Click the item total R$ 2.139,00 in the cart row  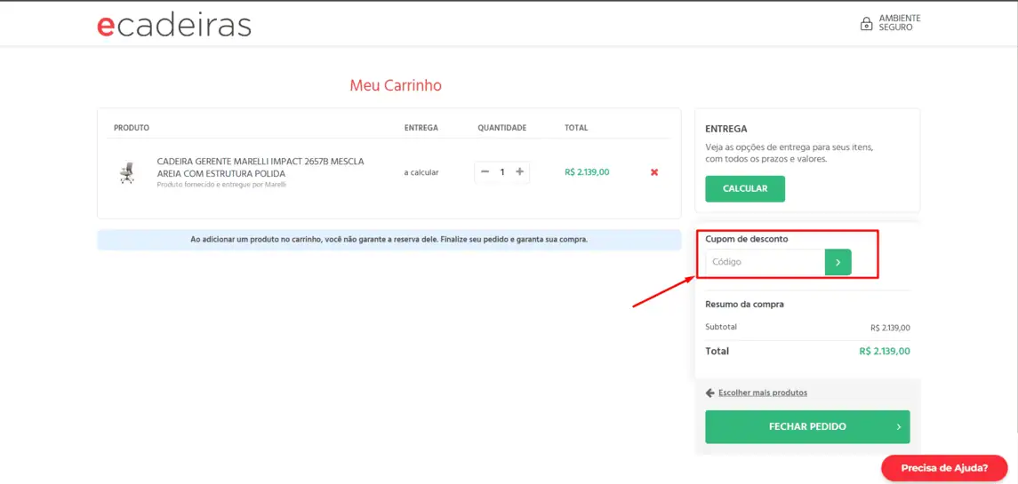tap(587, 172)
